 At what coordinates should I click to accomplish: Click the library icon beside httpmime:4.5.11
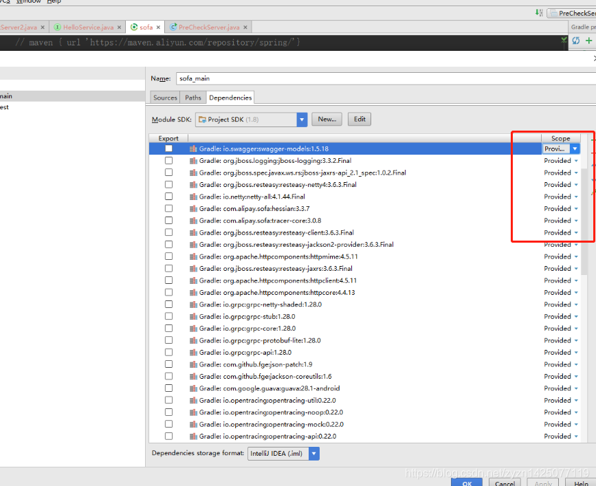pos(193,256)
